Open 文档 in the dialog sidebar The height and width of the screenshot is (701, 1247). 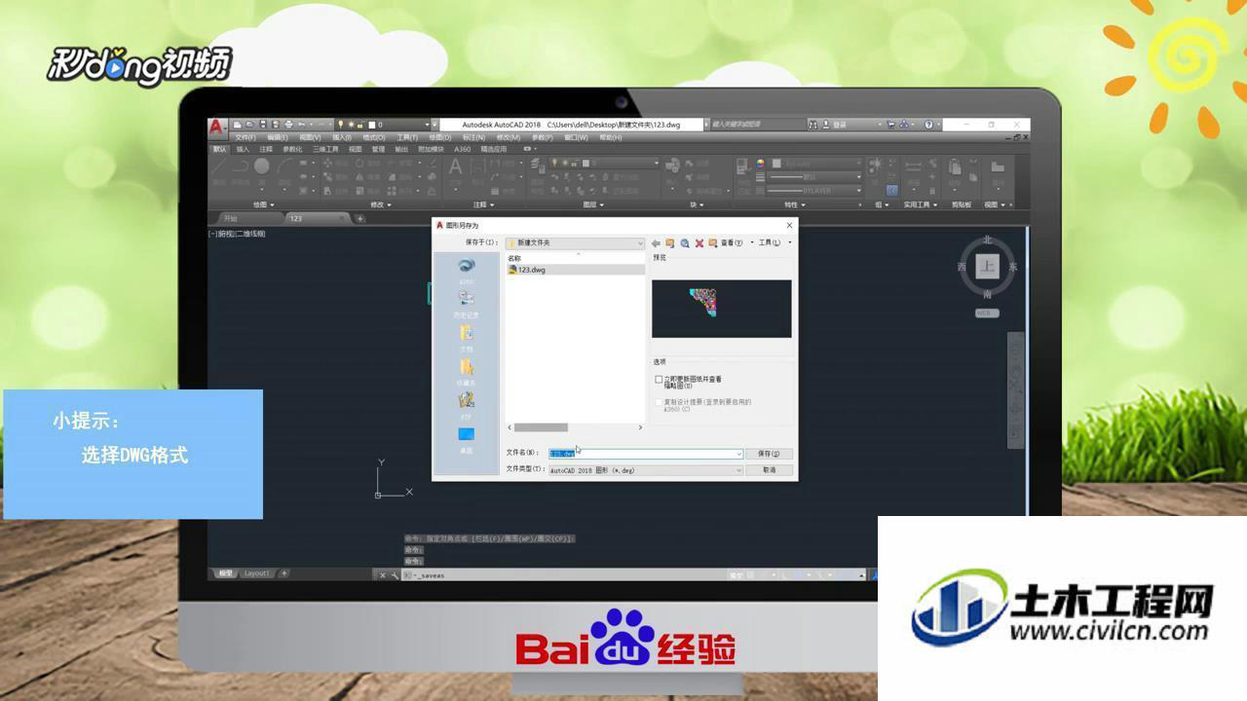click(467, 337)
